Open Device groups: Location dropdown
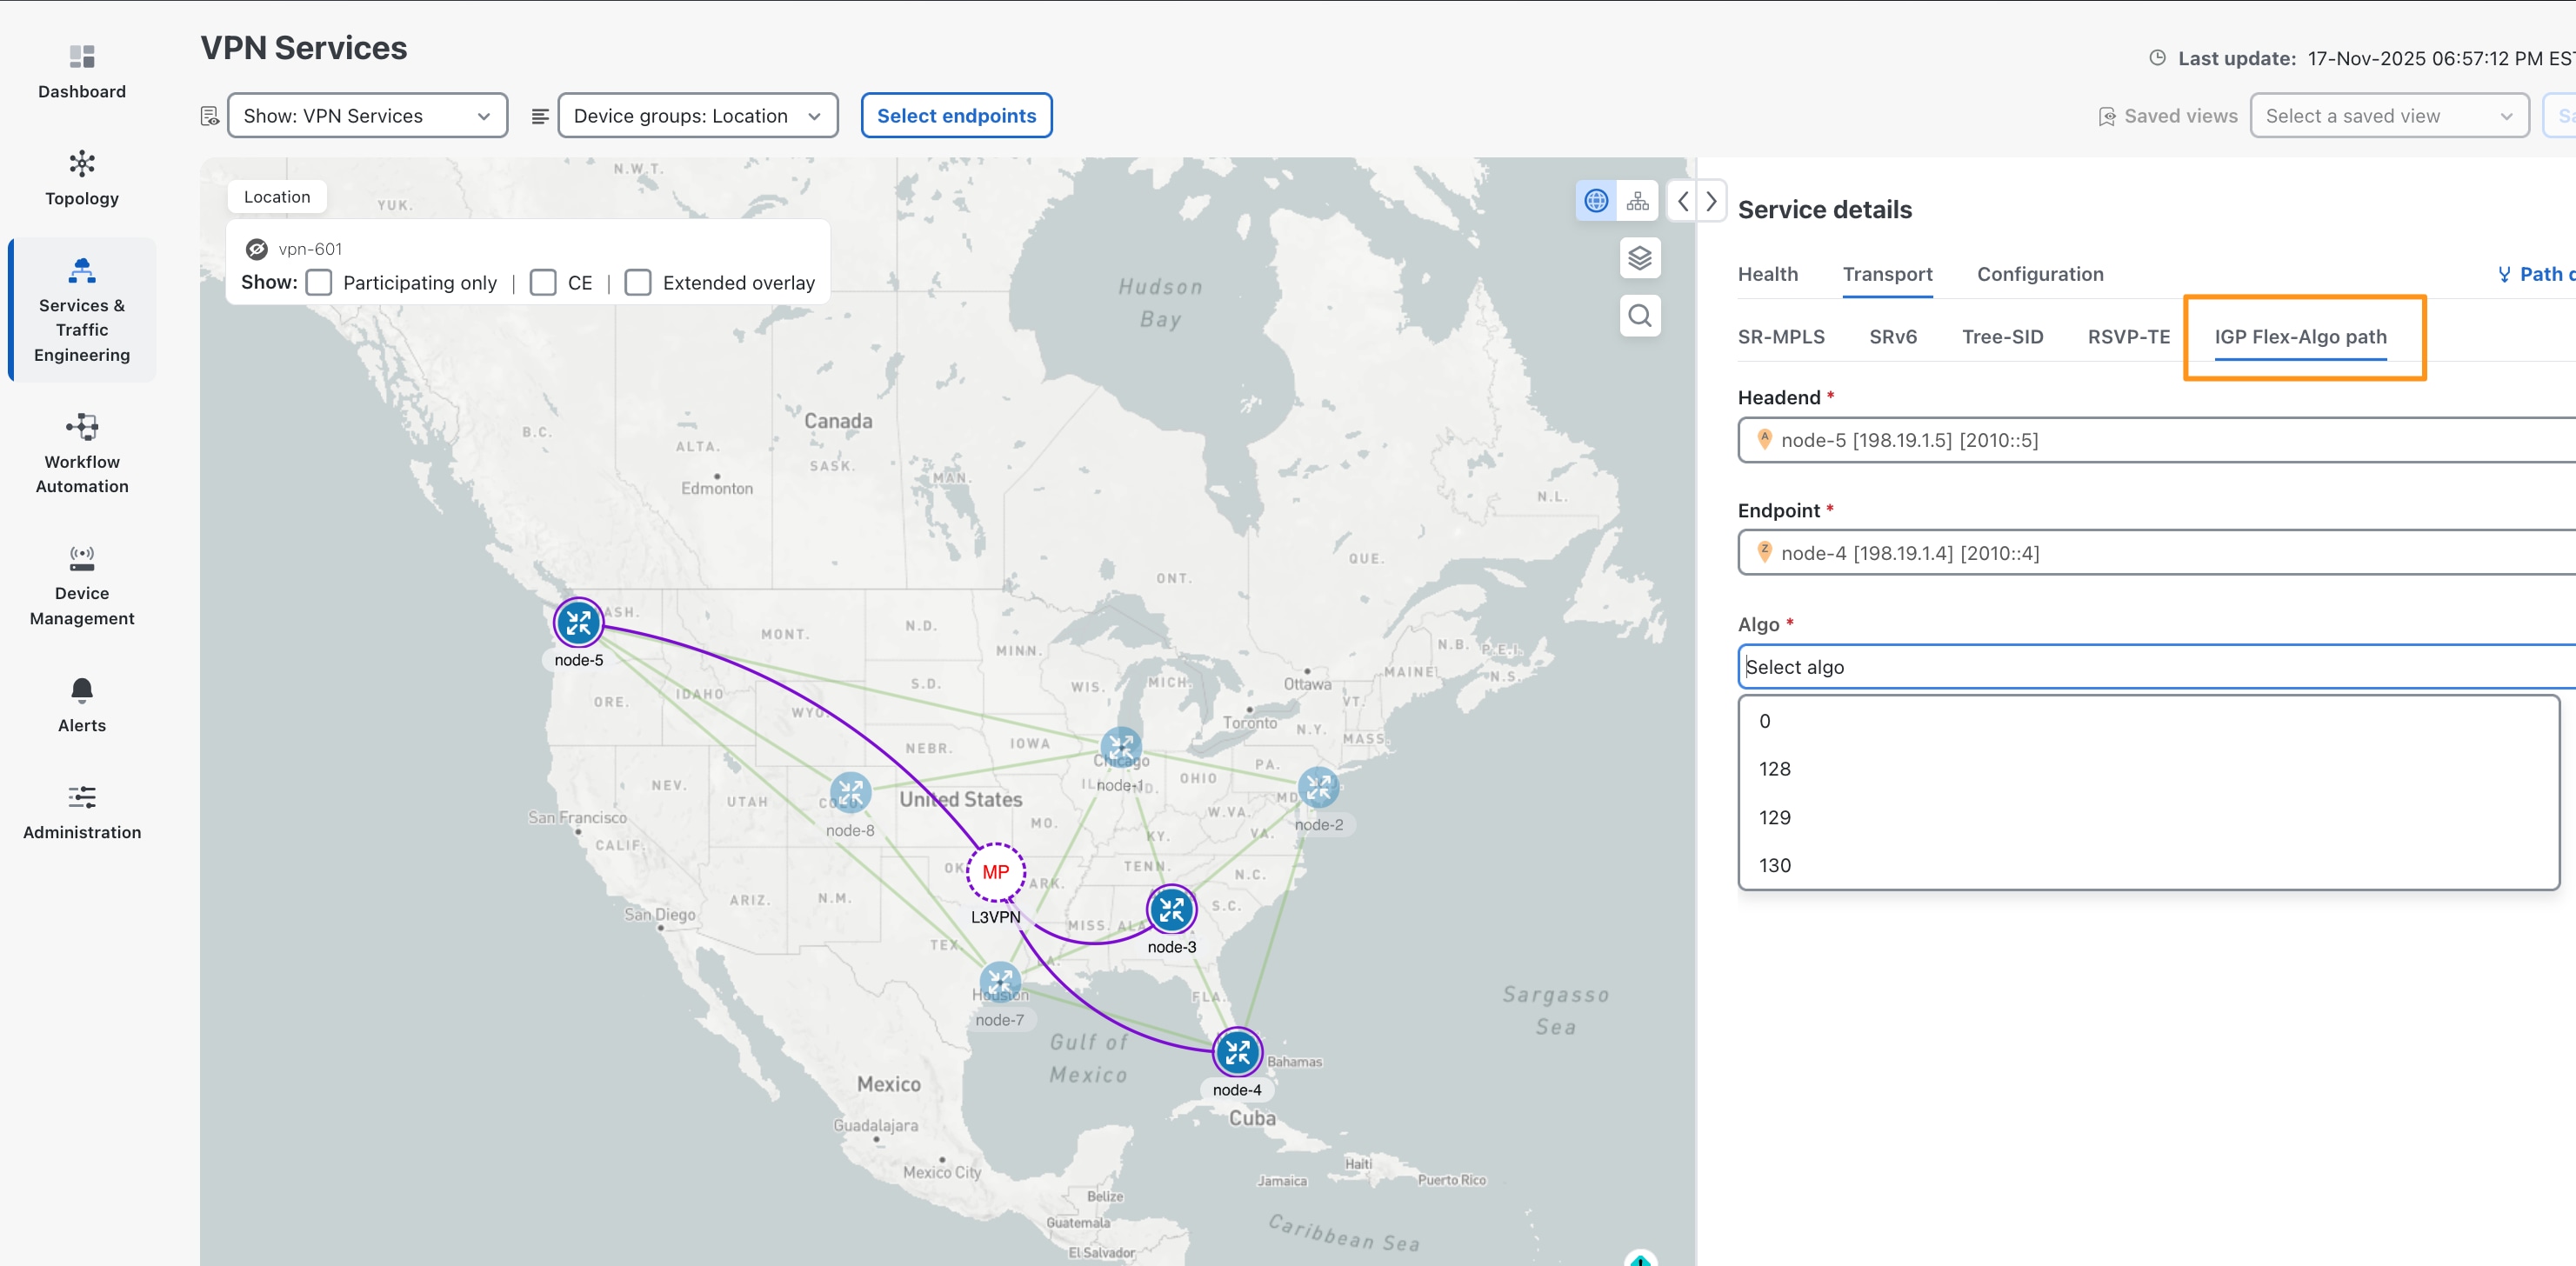Image resolution: width=2576 pixels, height=1266 pixels. 698,116
